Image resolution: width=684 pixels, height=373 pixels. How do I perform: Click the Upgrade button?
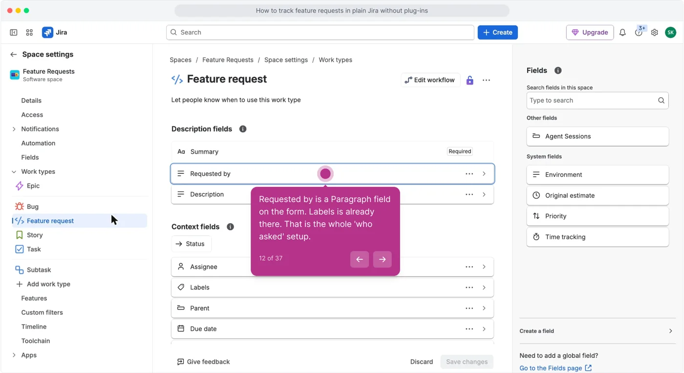click(x=590, y=32)
